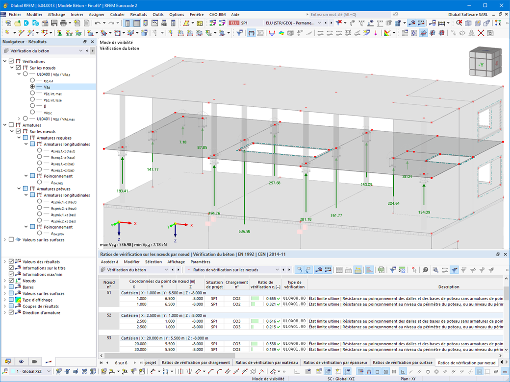Open the 'Vérification du béton' navigator dropdown
This screenshot has height=382, width=510.
81,51
